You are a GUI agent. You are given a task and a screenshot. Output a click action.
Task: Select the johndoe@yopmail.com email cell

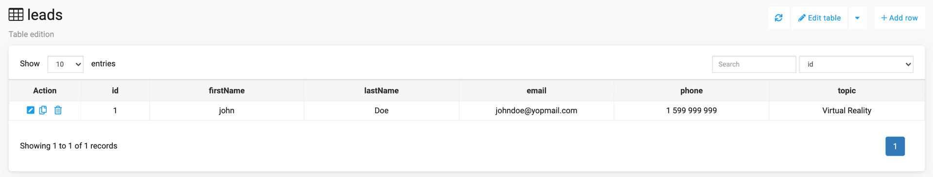click(536, 110)
